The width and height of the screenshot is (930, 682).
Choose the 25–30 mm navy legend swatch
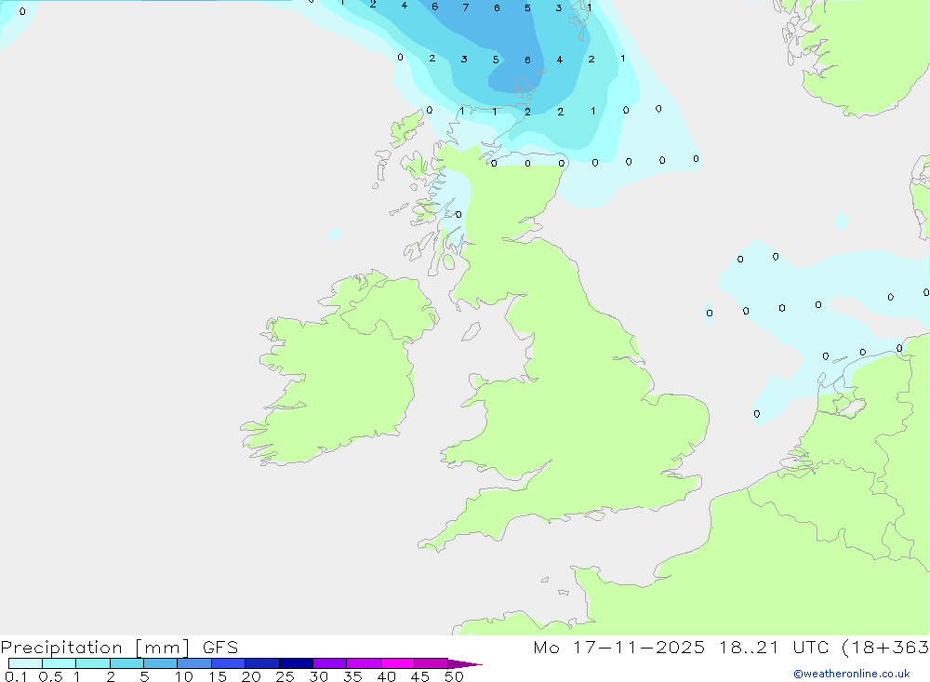coord(296,663)
